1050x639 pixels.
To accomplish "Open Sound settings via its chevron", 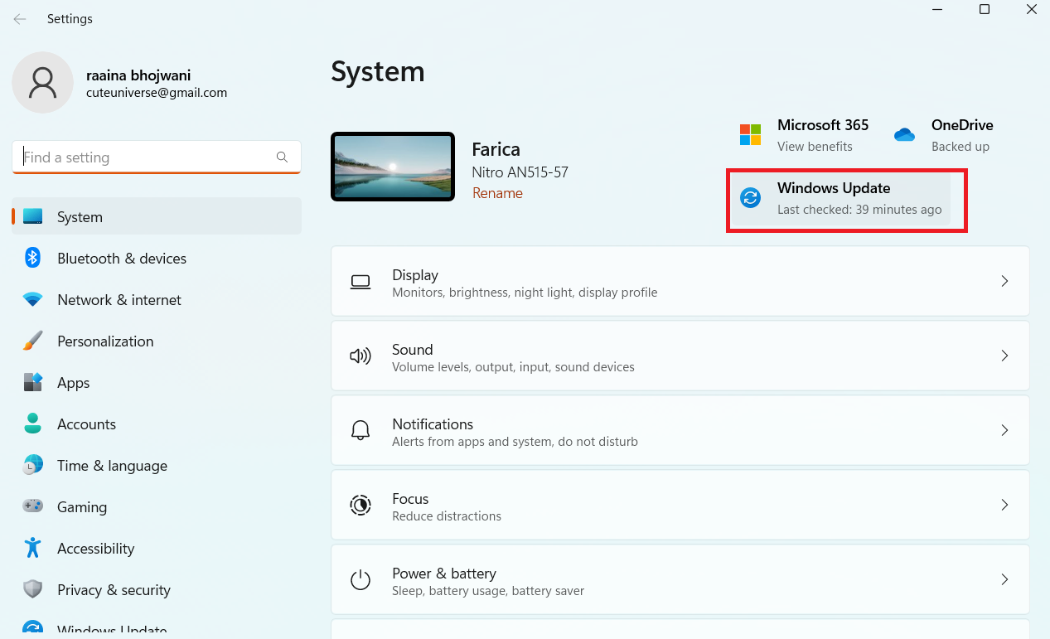I will [x=1004, y=356].
